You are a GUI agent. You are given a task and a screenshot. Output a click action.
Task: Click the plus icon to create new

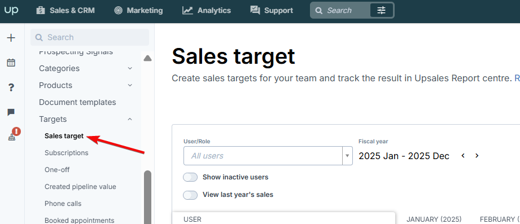[x=11, y=38]
